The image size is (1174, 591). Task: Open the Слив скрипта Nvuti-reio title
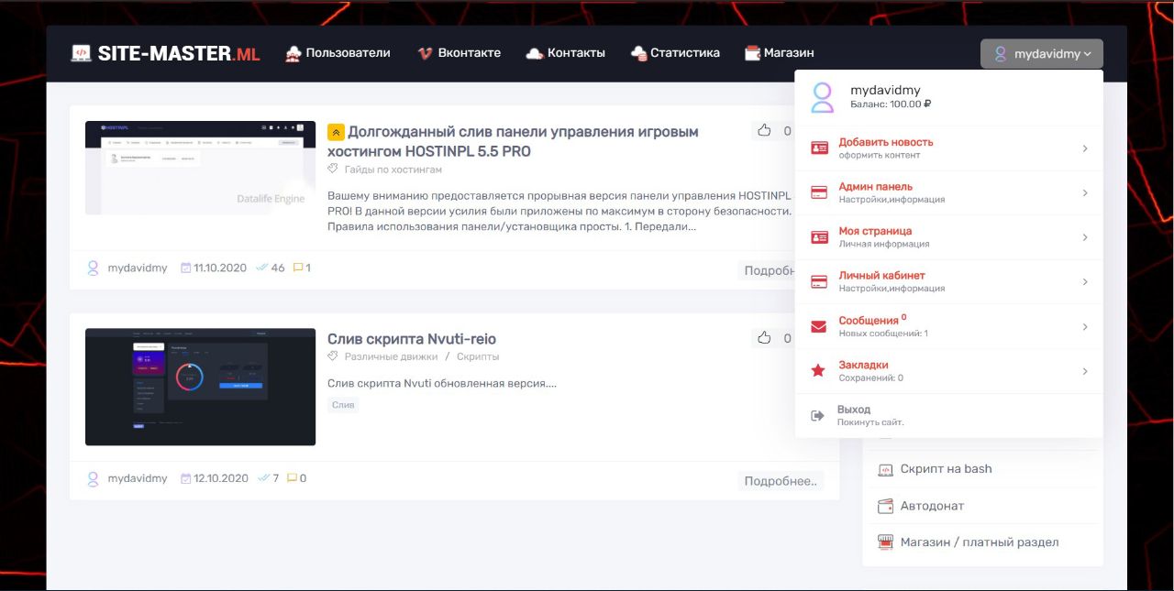[x=412, y=339]
